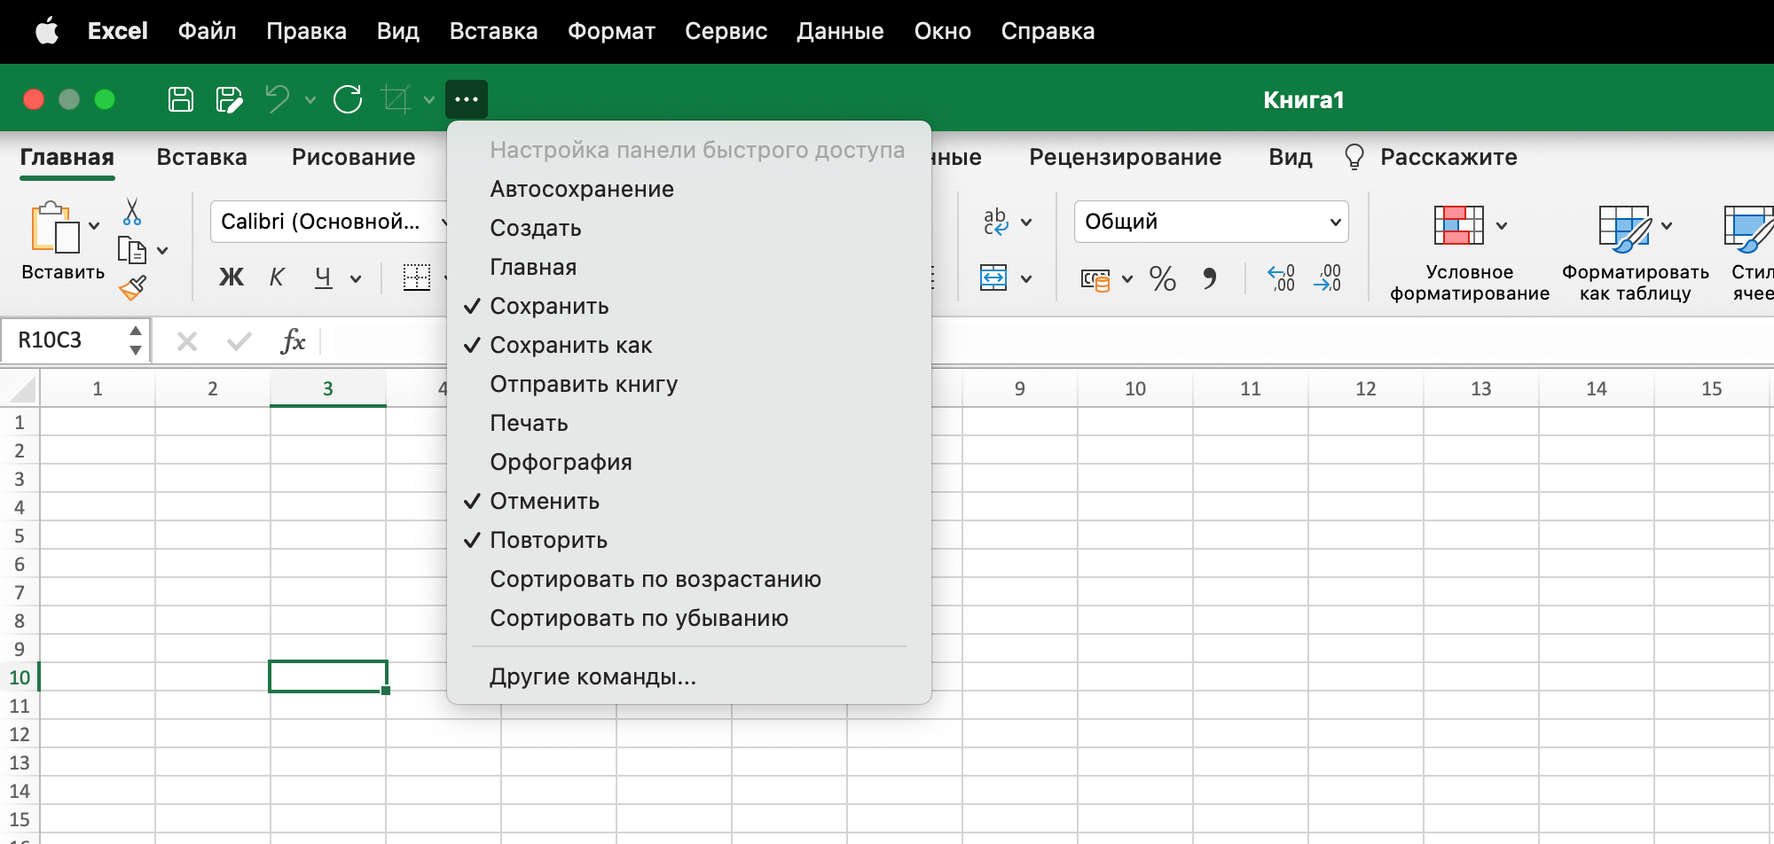
Task: Switch to the Рисование ribbon tab
Action: coord(353,157)
